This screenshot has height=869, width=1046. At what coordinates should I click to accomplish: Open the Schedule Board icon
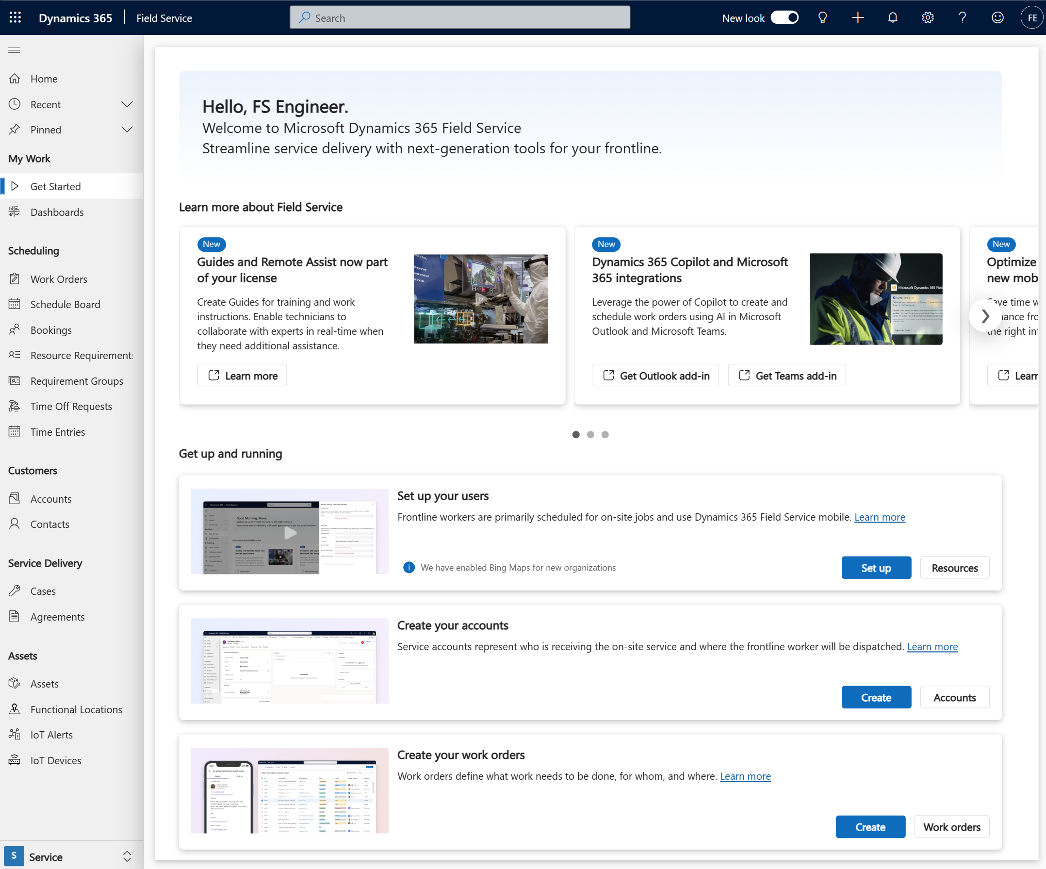click(x=16, y=304)
